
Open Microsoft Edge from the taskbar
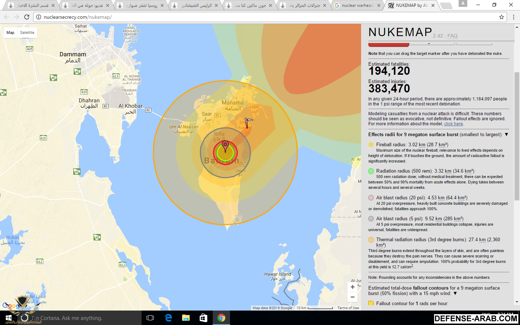[x=168, y=318]
